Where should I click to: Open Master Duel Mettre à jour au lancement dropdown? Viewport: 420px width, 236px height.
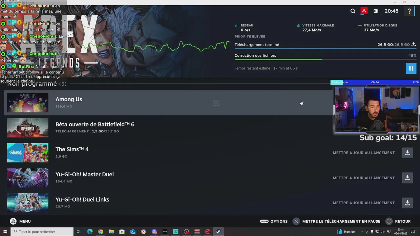(364, 178)
